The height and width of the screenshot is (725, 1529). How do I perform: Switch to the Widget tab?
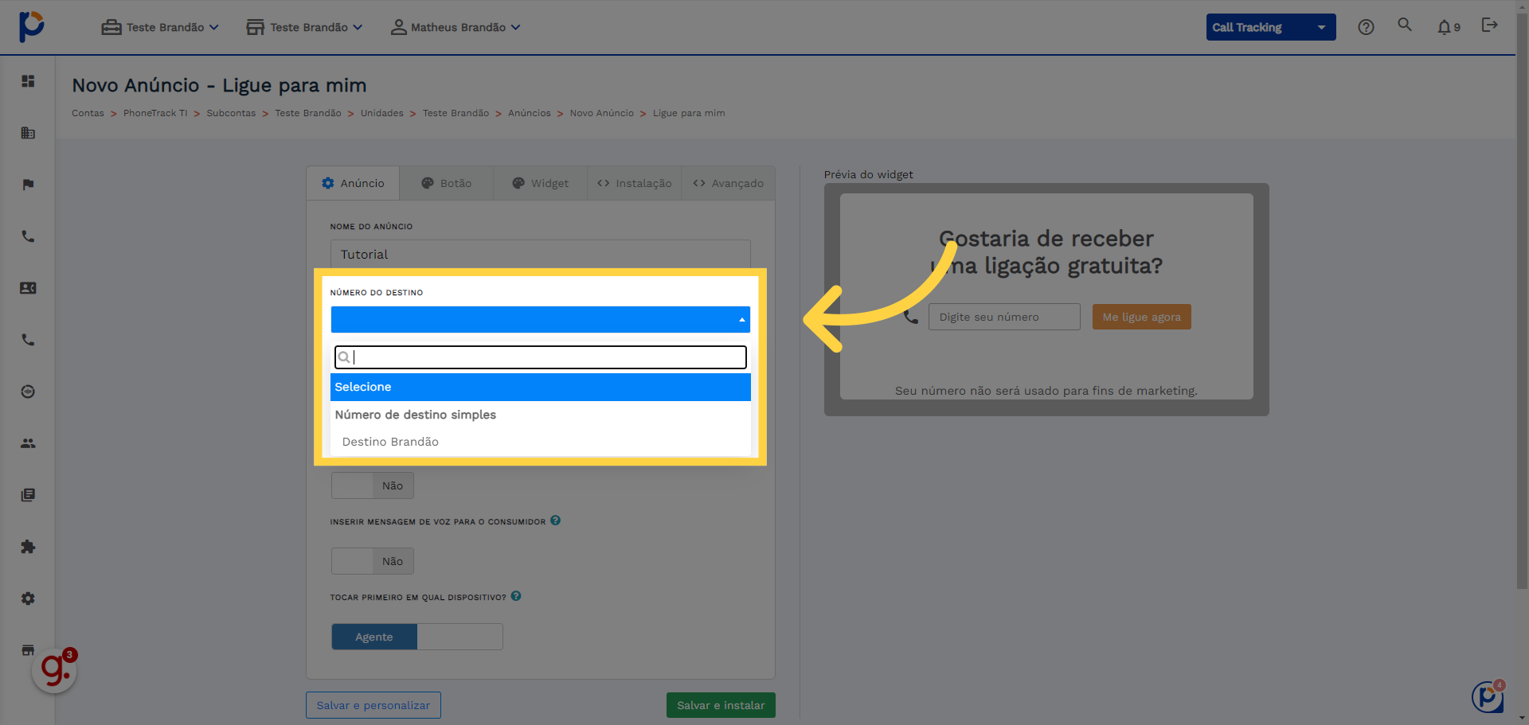[x=541, y=183]
